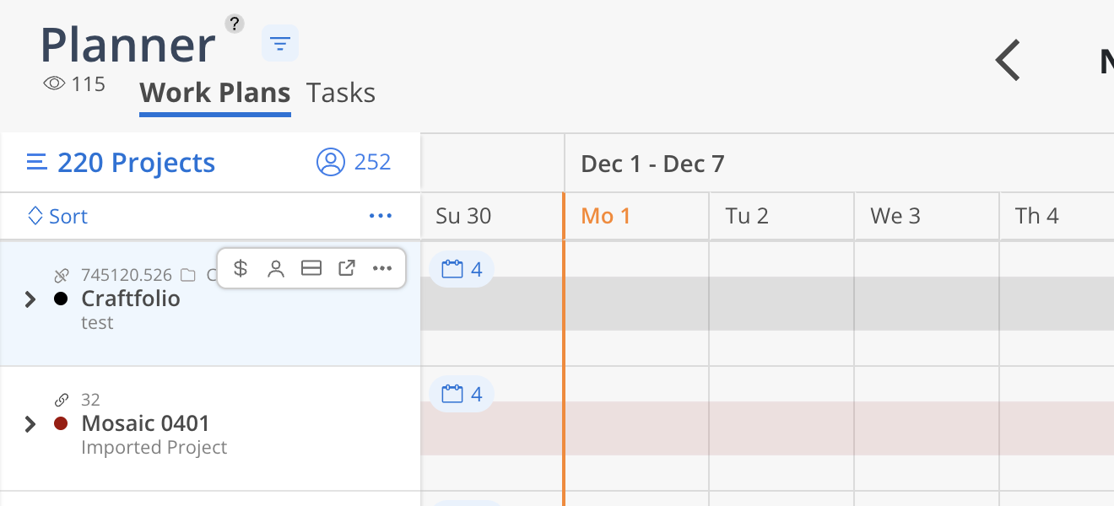Click the filter icon beside the Planner title
Screen dimensions: 1114x506
point(280,44)
